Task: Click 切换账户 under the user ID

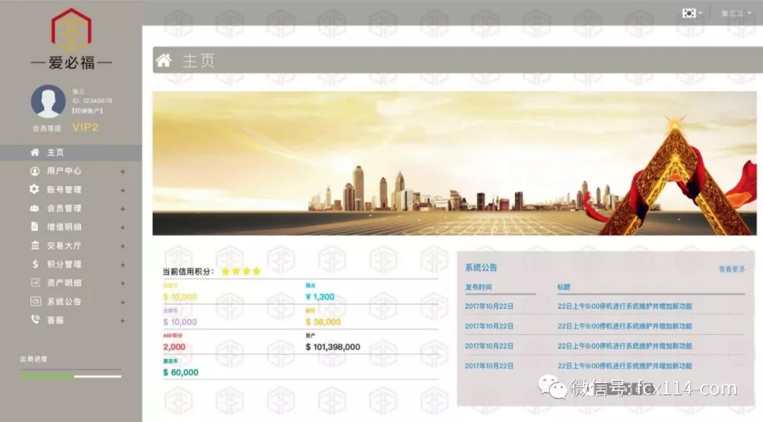Action: pyautogui.click(x=88, y=111)
